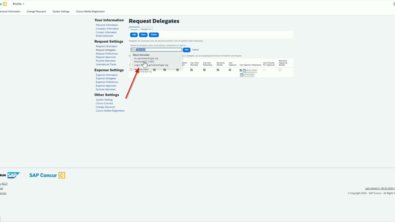Click the Request Delegates page heading

[x=154, y=21]
